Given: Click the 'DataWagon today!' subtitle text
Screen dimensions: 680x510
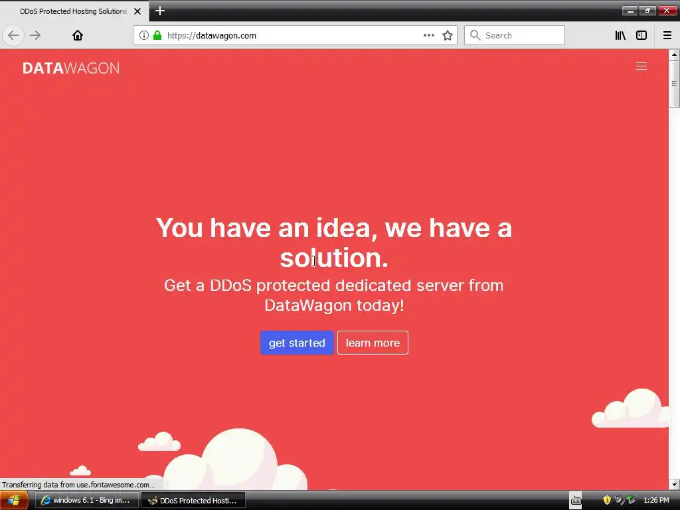Looking at the screenshot, I should (334, 305).
